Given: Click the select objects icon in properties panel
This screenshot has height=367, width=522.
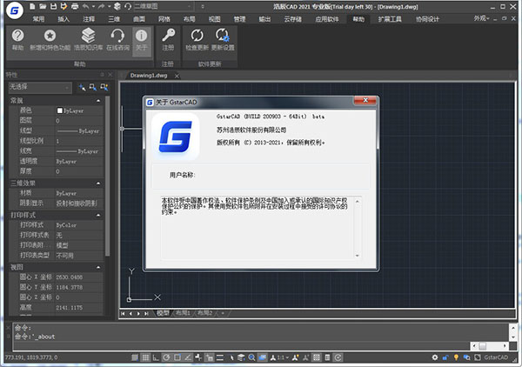Looking at the screenshot, I should tap(93, 88).
